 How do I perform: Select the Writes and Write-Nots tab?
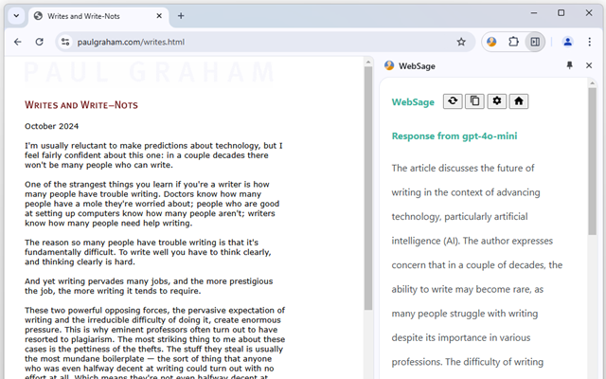[x=98, y=16]
